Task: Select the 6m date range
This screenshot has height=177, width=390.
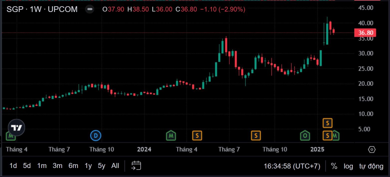Action: pos(73,165)
